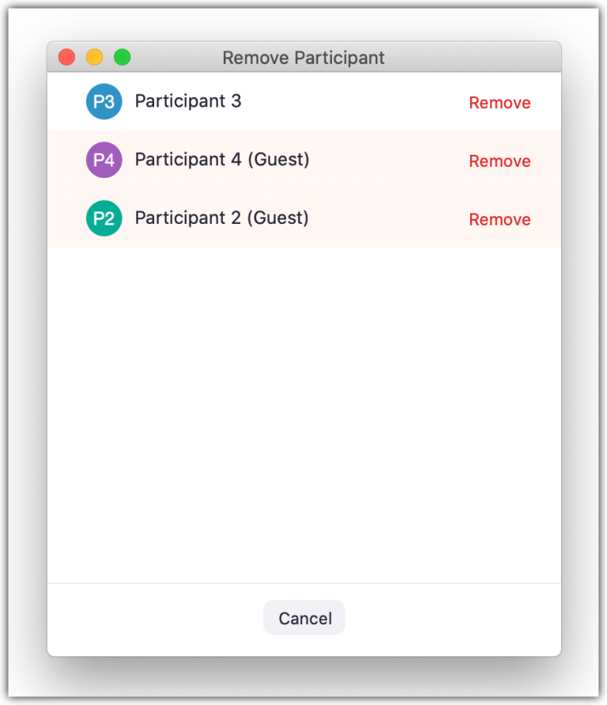Remove Participant 3 from the call
Viewport: 607px width, 705px height.
[x=500, y=102]
